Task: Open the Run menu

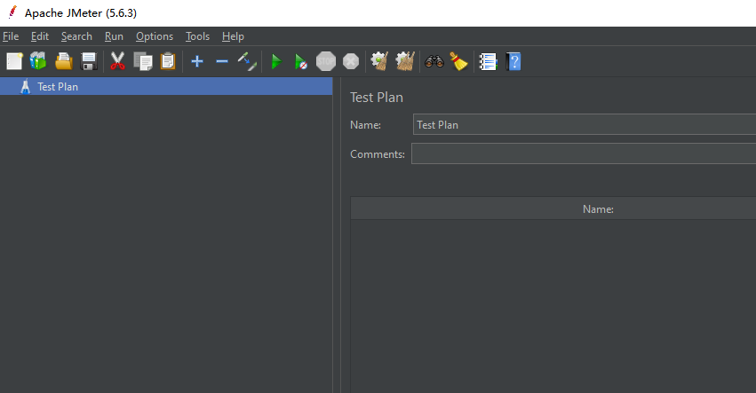Action: (x=115, y=36)
